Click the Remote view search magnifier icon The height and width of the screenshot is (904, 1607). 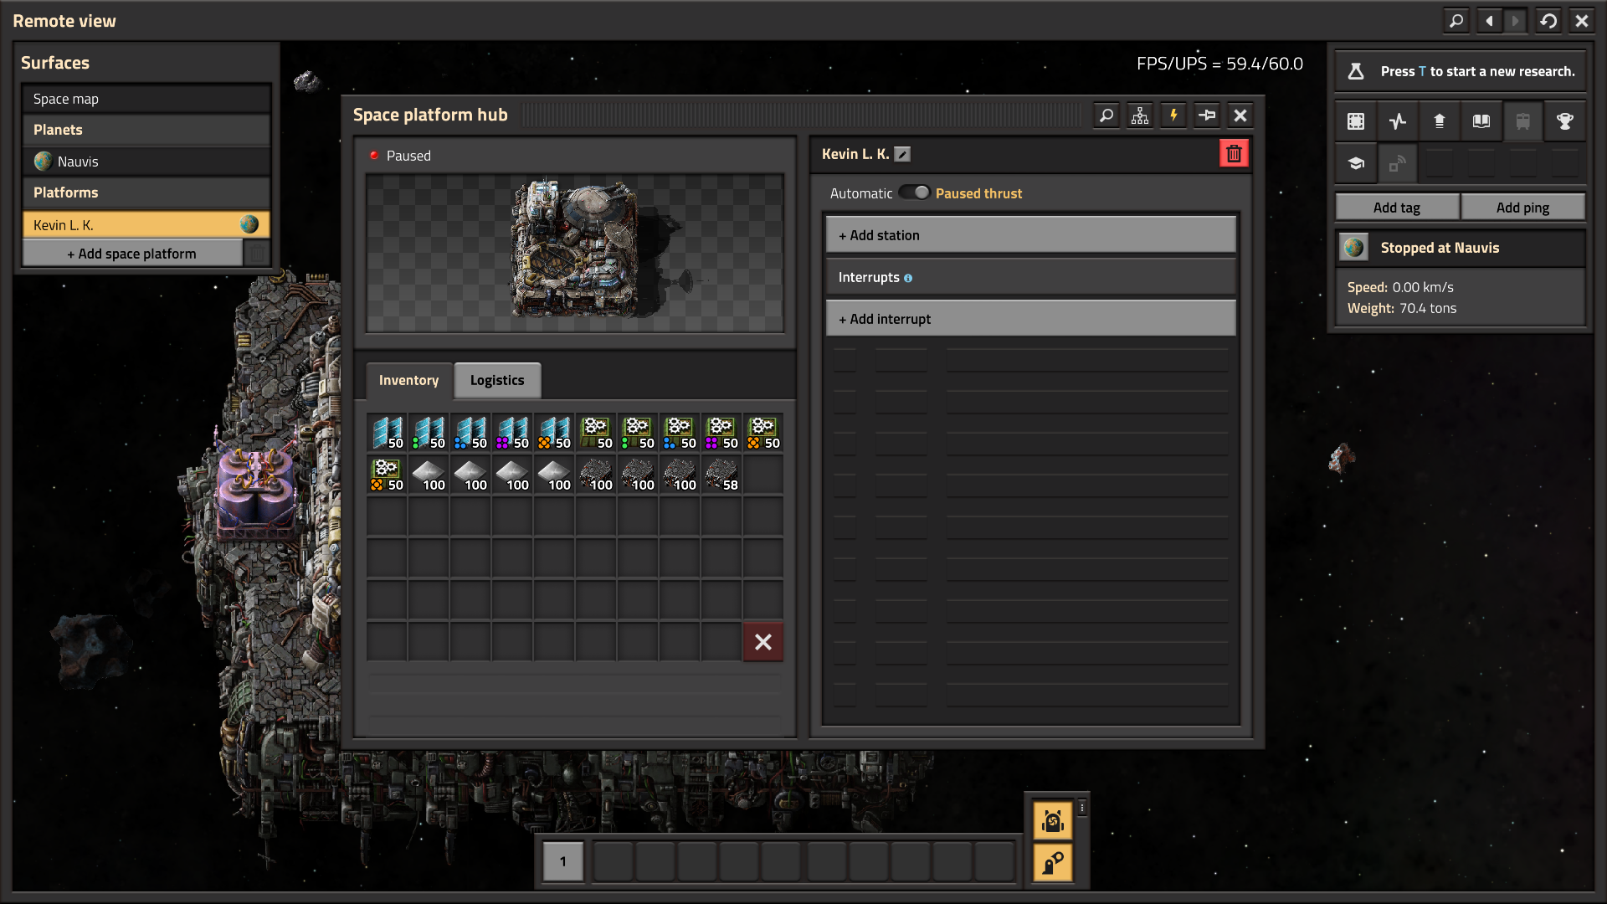click(x=1456, y=21)
